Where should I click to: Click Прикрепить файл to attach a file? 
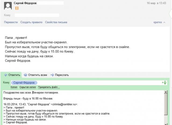[49, 87]
